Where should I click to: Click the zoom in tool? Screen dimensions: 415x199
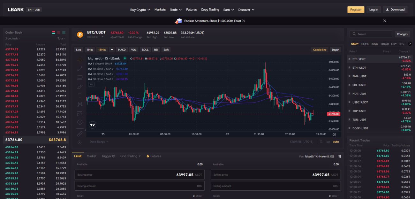(x=80, y=142)
